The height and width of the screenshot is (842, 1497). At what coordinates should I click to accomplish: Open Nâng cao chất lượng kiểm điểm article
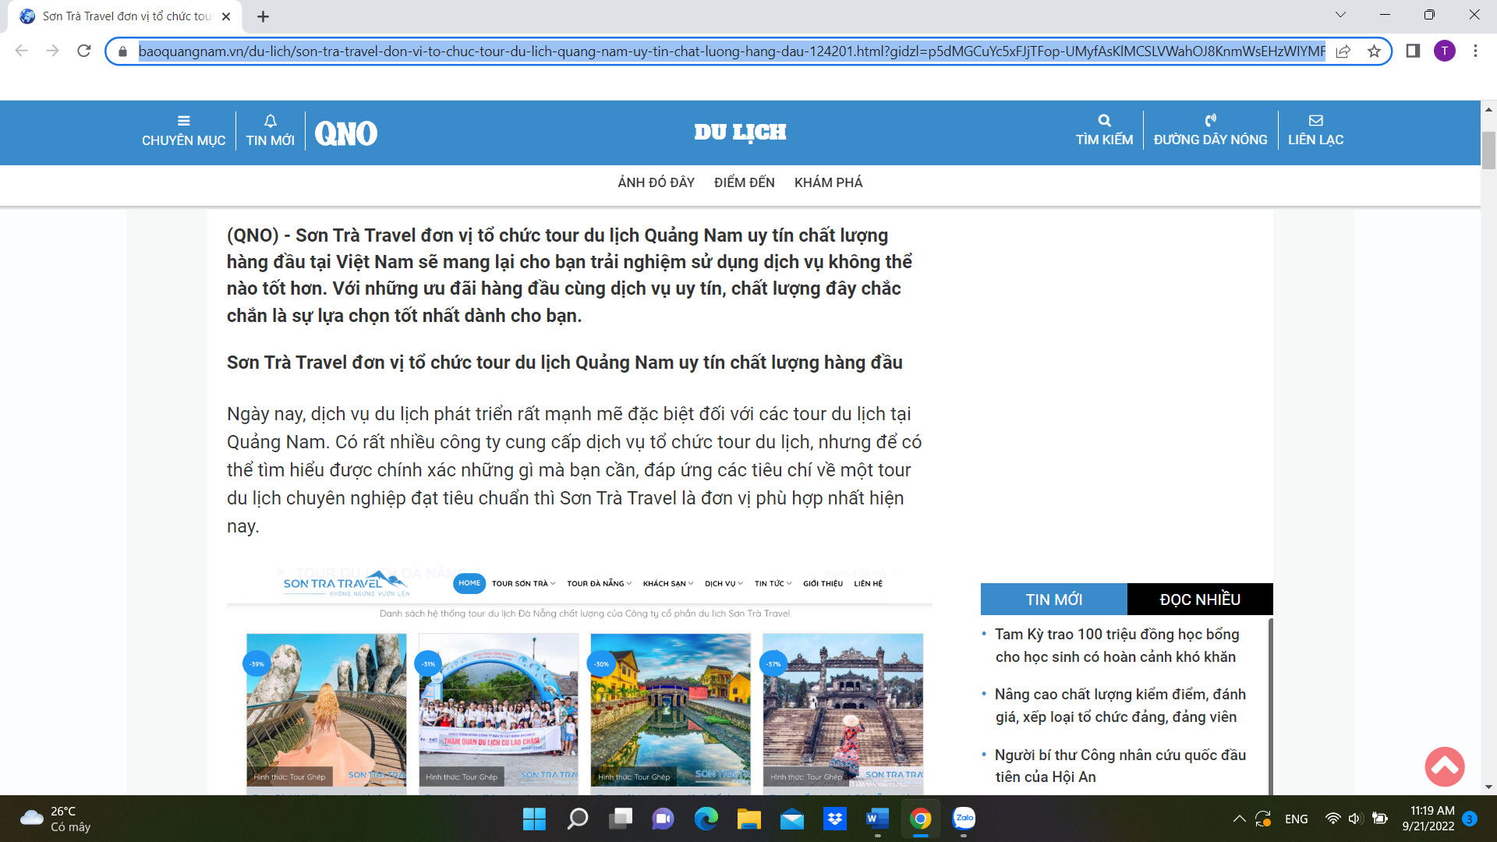(1120, 706)
